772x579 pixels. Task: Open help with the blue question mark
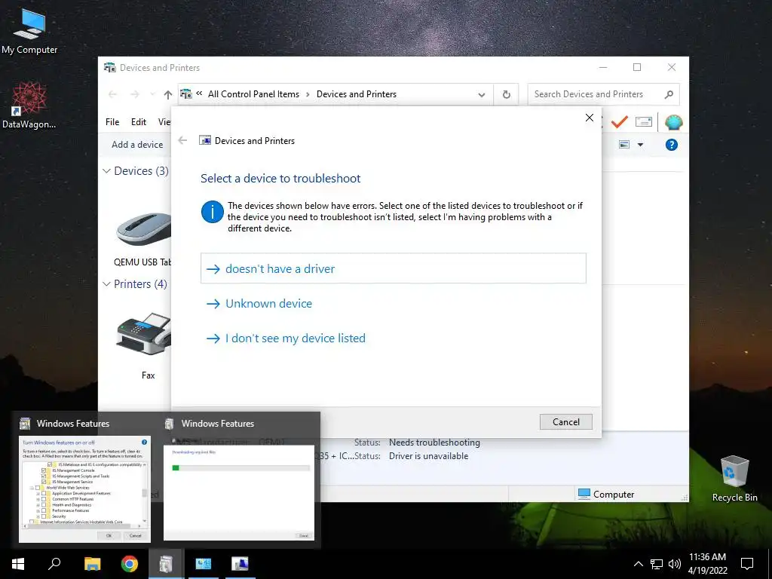672,145
